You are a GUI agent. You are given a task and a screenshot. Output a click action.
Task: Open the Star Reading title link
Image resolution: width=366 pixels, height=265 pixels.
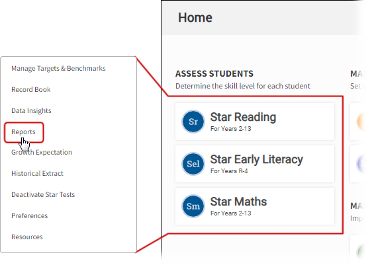pyautogui.click(x=243, y=117)
